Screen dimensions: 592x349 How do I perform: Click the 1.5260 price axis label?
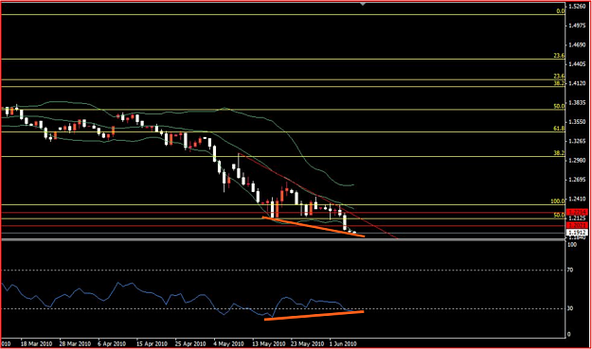[577, 7]
